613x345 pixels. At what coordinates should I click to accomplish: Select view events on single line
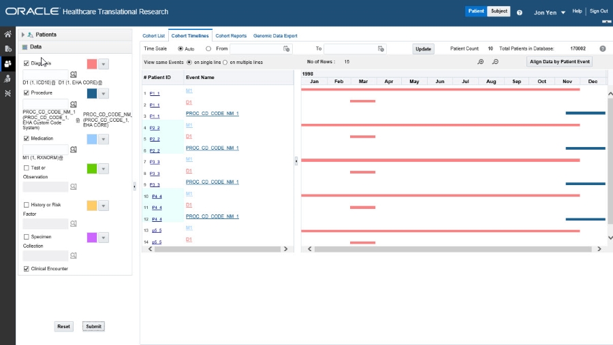[189, 62]
